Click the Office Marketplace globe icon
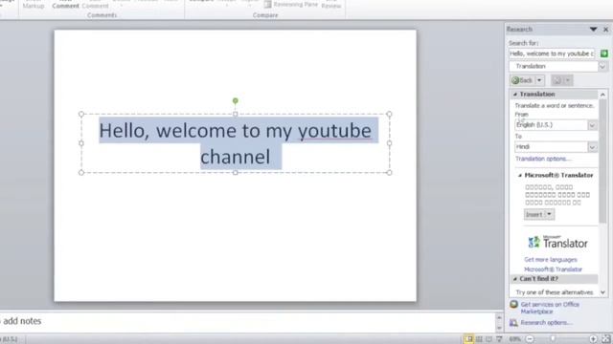The width and height of the screenshot is (613, 344). click(x=513, y=304)
